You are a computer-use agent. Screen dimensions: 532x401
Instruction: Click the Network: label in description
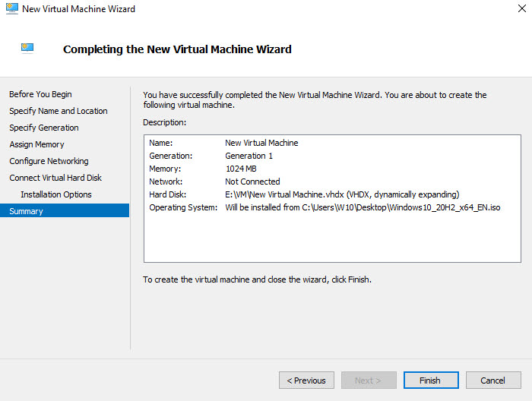tap(166, 182)
